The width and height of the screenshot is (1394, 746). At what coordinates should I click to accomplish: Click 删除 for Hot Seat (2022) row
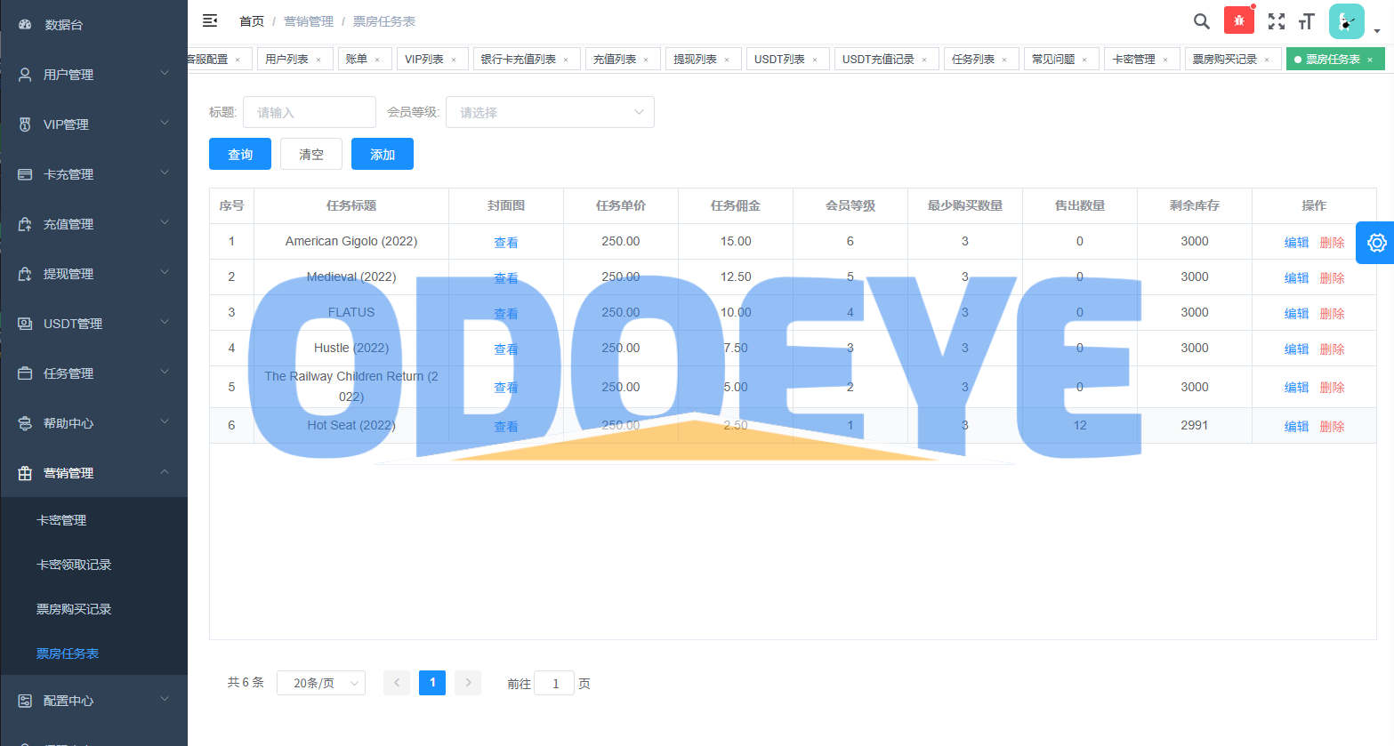(x=1332, y=426)
